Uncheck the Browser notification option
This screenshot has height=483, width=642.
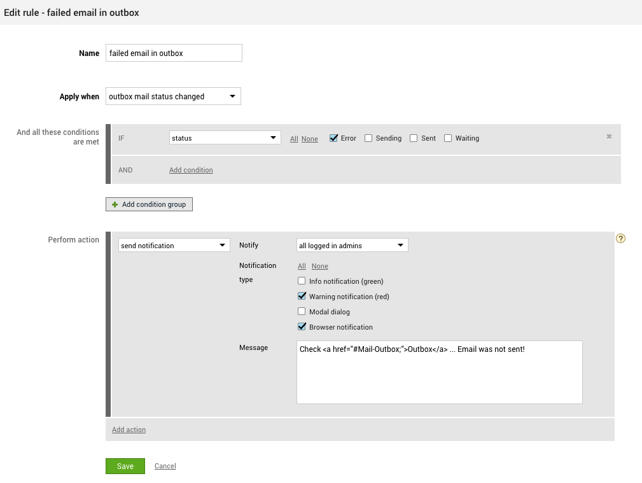(302, 327)
